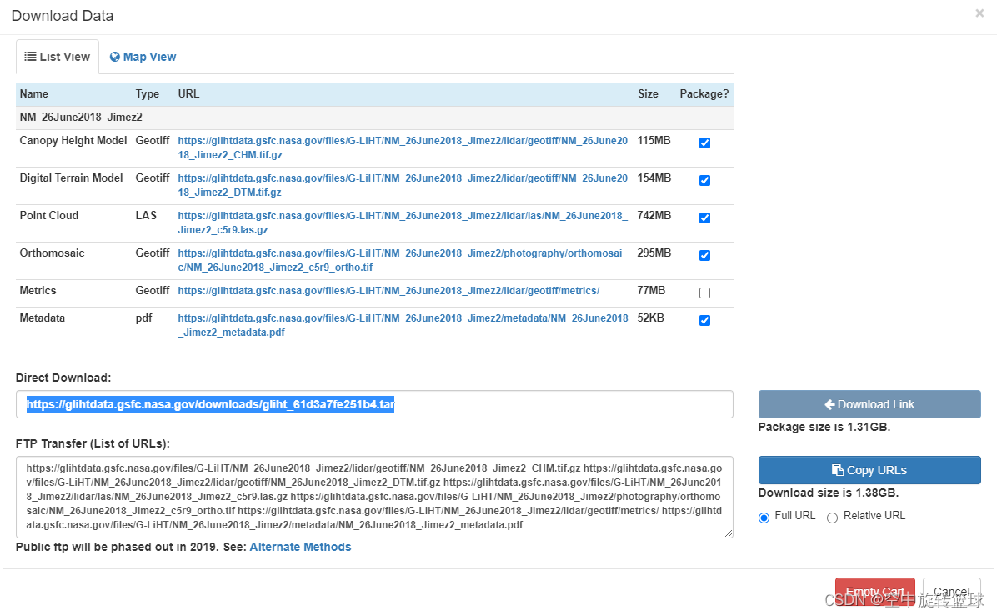997x616 pixels.
Task: Uncheck Digital Terrain Model package checkbox
Action: click(x=704, y=181)
